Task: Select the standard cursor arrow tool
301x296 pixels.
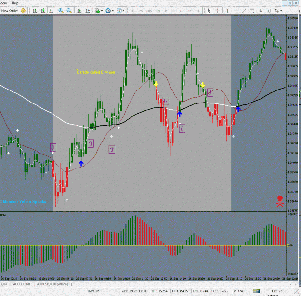Action: [209, 11]
